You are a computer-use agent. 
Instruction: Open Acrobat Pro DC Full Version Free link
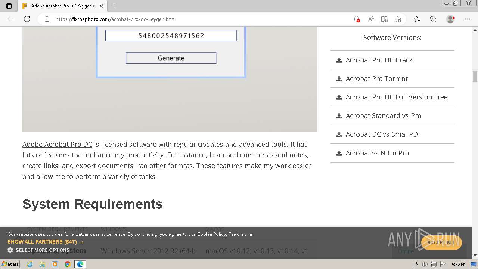click(397, 97)
